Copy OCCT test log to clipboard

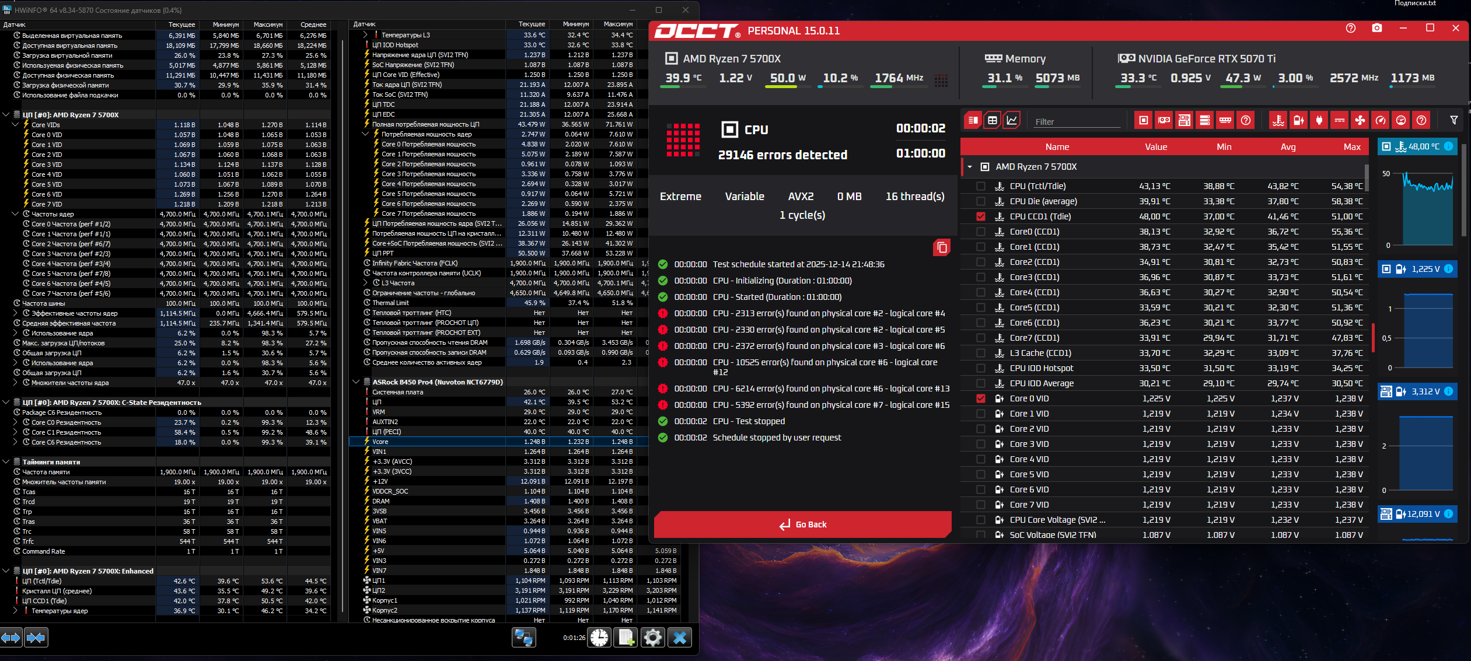pos(941,247)
